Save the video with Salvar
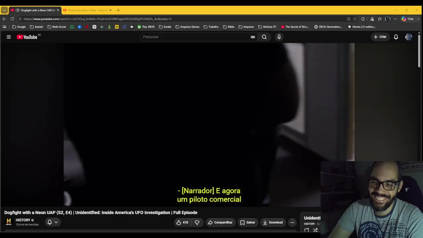Viewport: 423px width, 238px height. tap(248, 222)
